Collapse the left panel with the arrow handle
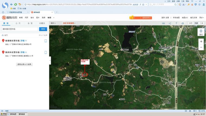This screenshot has width=206, height=116. coord(50,61)
